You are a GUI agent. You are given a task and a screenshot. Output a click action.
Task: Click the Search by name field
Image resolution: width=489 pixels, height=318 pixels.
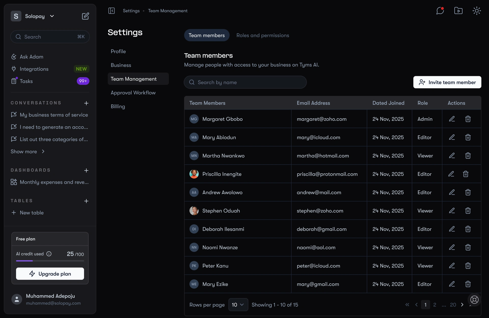coord(245,82)
